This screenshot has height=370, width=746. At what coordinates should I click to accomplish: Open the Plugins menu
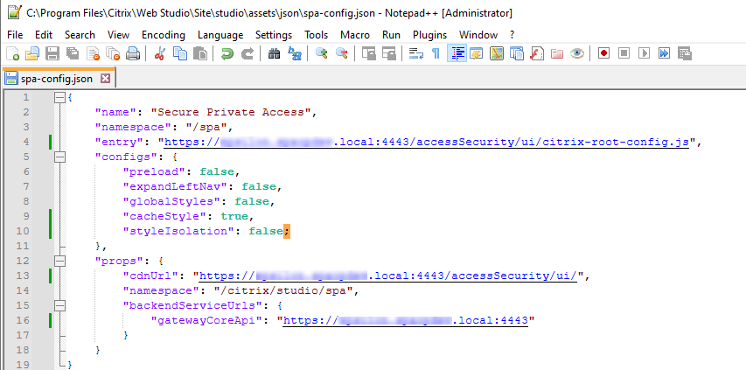[429, 34]
